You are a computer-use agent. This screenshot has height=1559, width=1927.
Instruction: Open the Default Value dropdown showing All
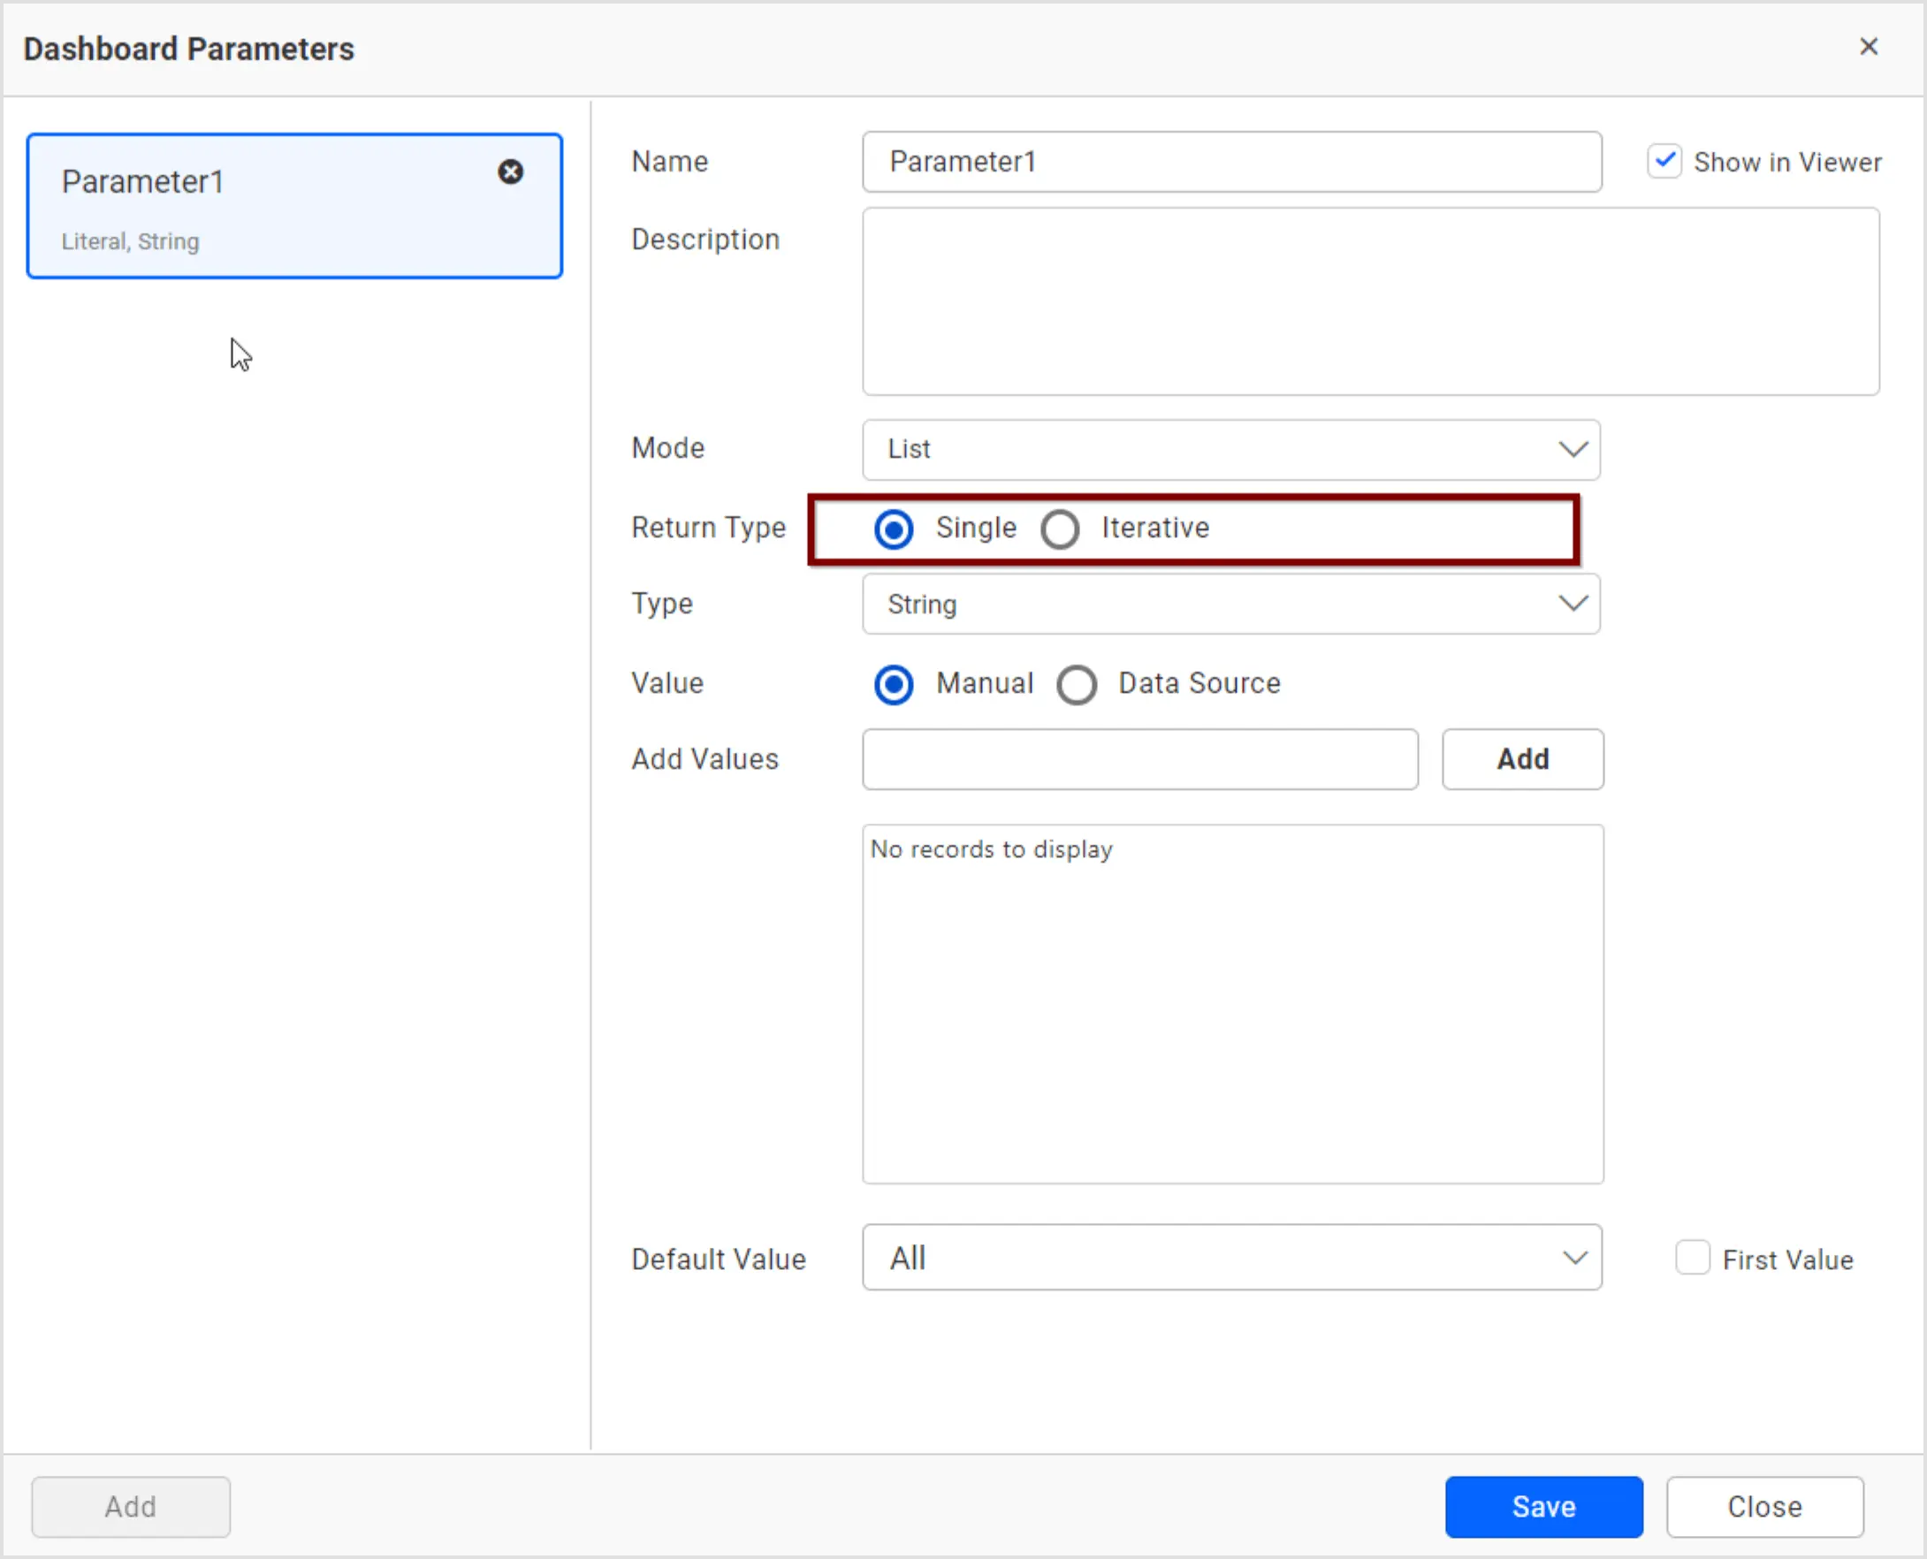click(x=1230, y=1258)
